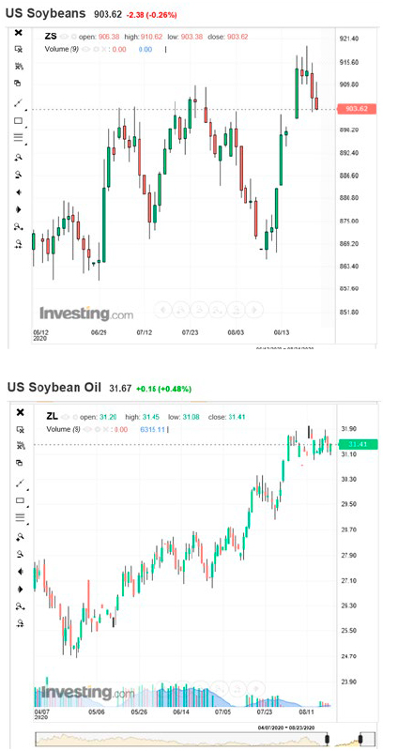Choose the rectangle shape tool on the Soybeans chart
398x751 pixels.
click(18, 121)
